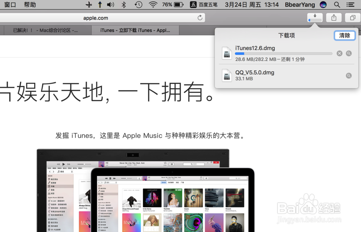Viewport: 361px width, 232px height.
Task: Open Time Machine menu bar icon
Action: click(138, 5)
